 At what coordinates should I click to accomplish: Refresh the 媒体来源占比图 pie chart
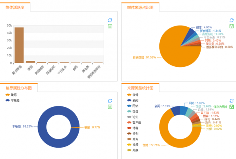[231, 20]
